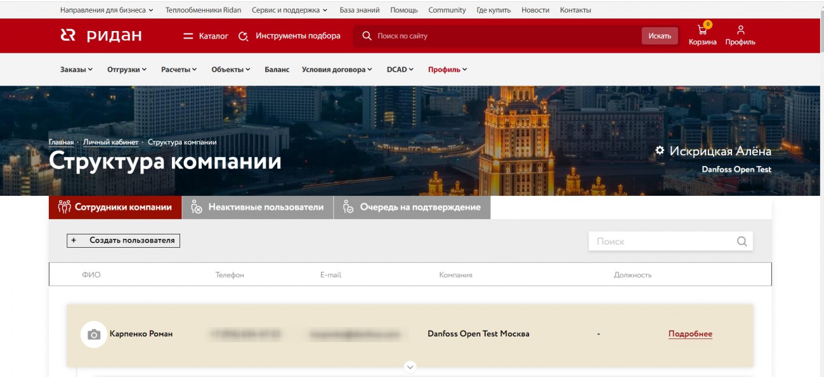824x377 pixels.
Task: Open the Сервис и поддержка menu
Action: [285, 10]
